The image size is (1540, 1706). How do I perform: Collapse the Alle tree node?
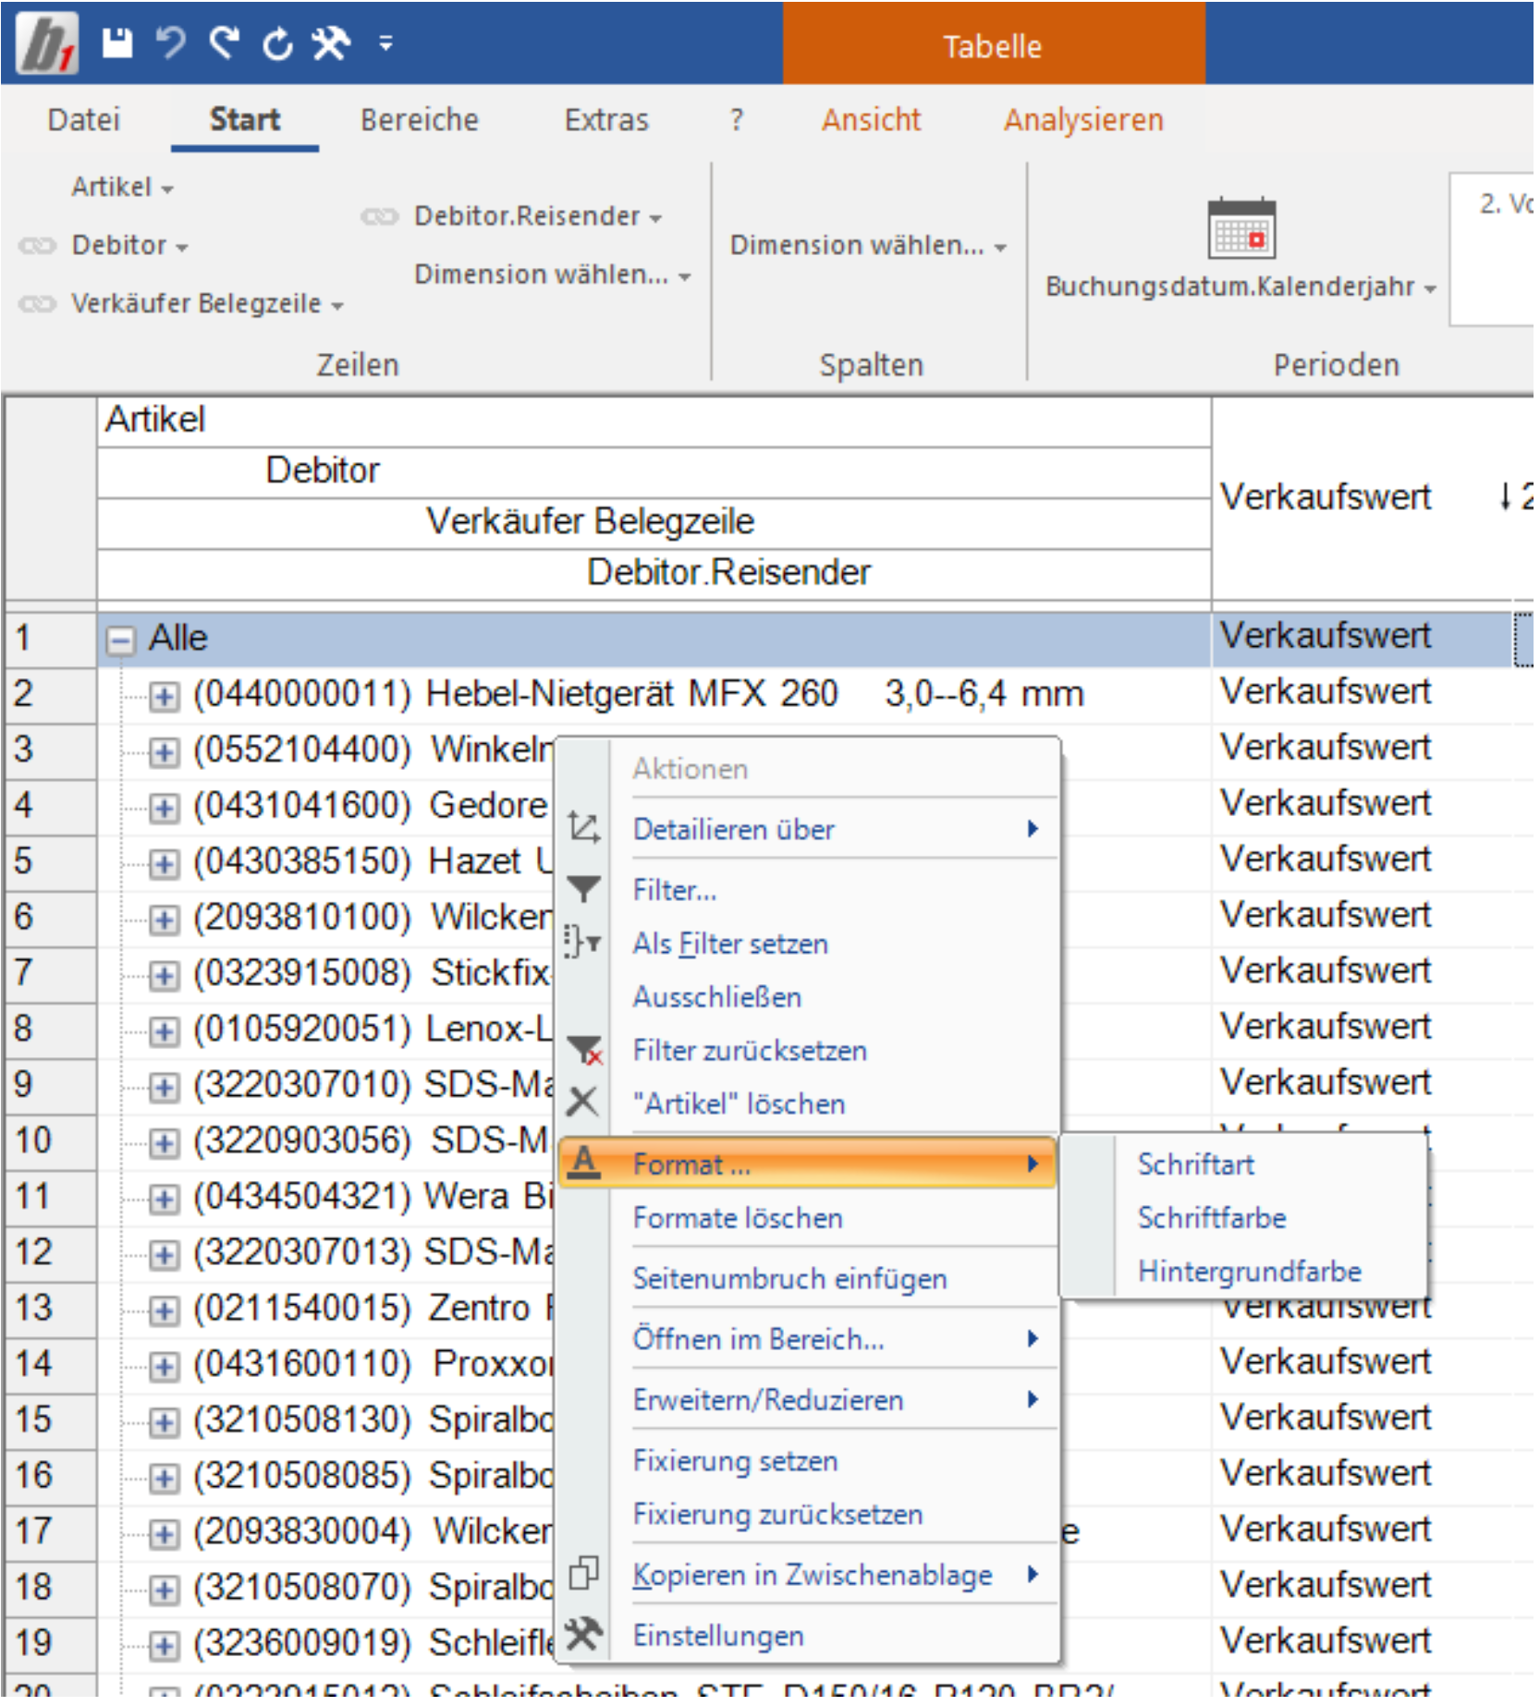[120, 642]
